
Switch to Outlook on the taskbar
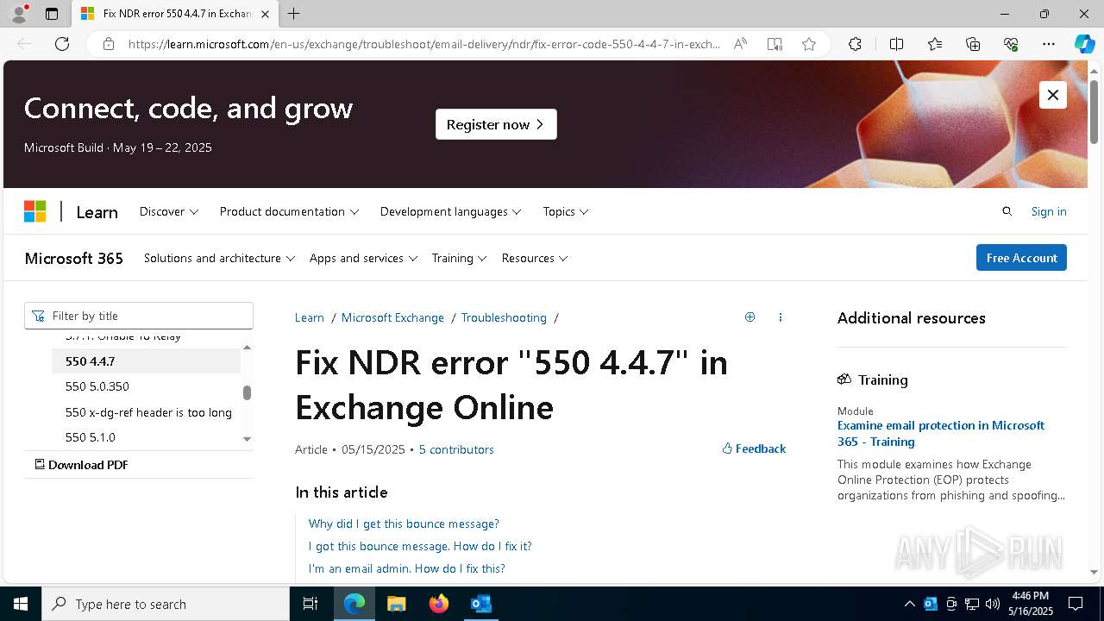[480, 604]
